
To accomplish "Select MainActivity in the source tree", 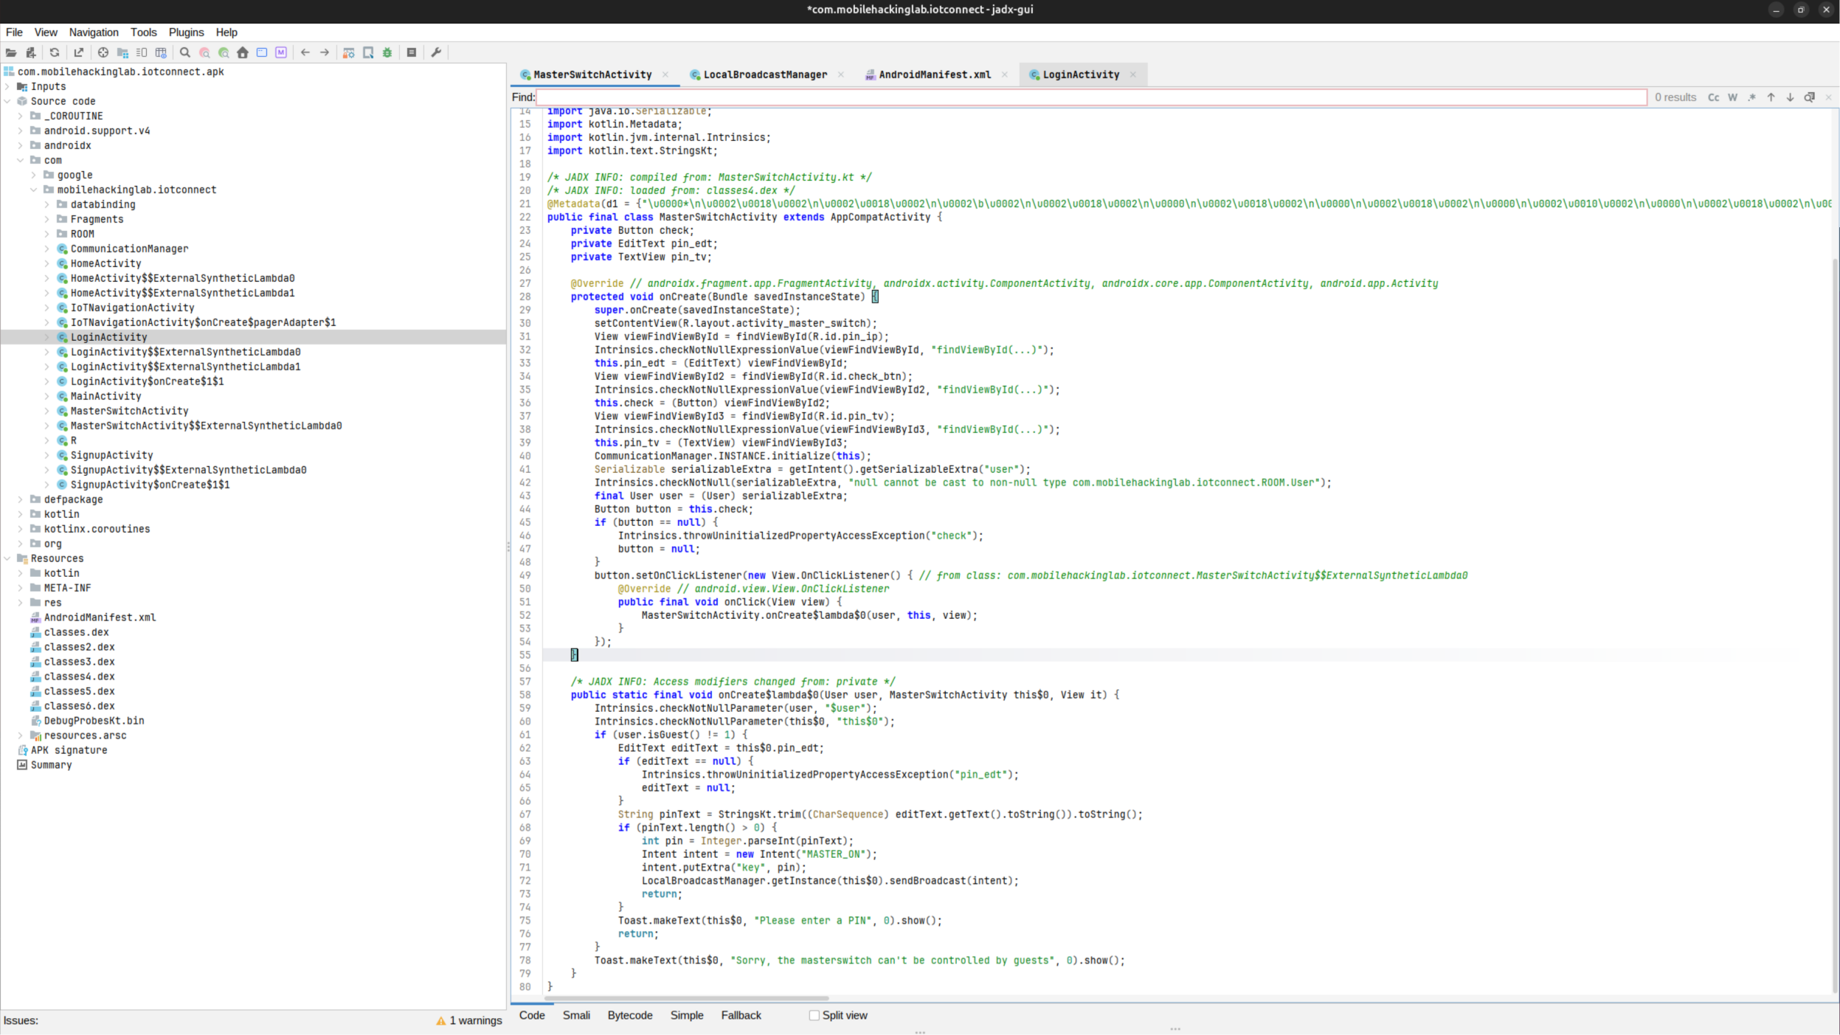I will [106, 396].
